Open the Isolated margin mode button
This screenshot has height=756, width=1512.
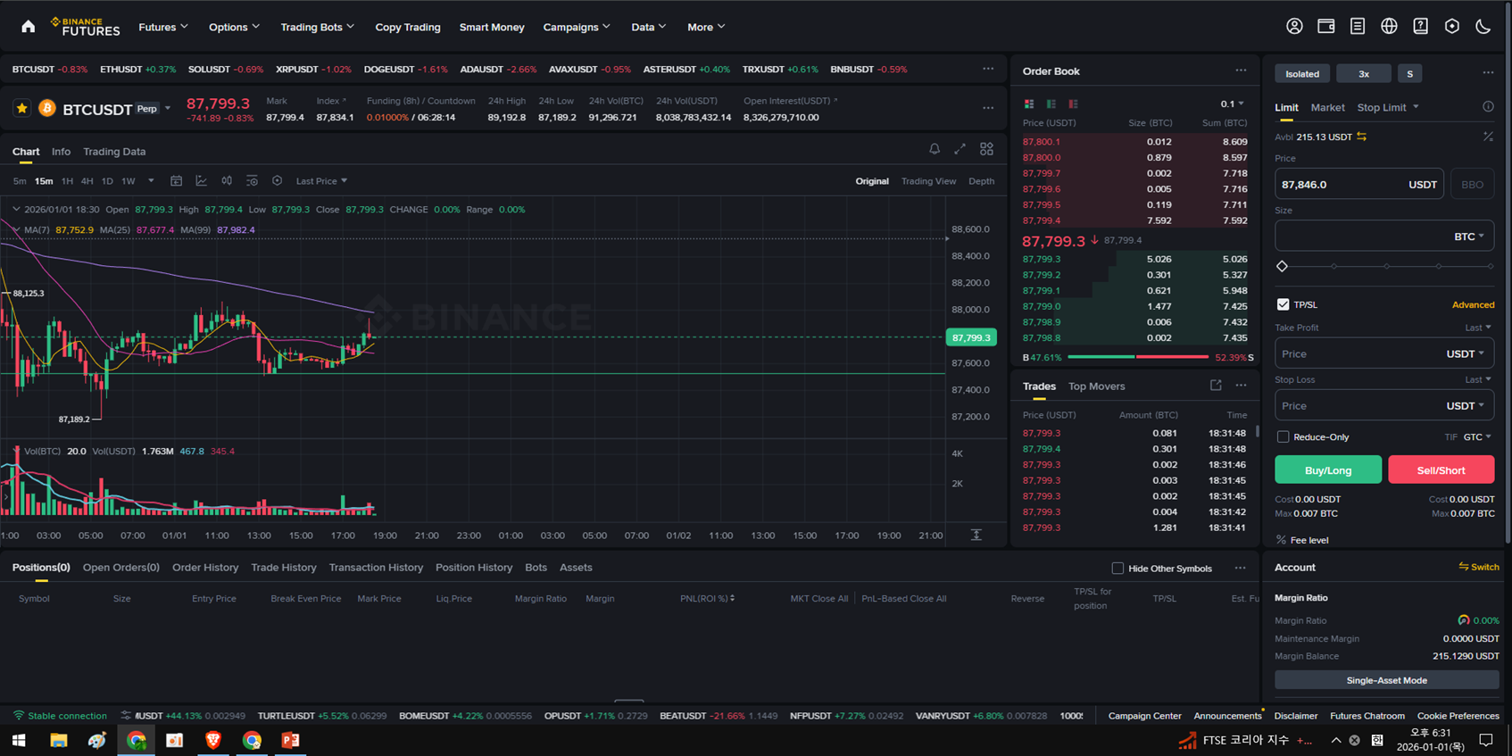point(1302,74)
